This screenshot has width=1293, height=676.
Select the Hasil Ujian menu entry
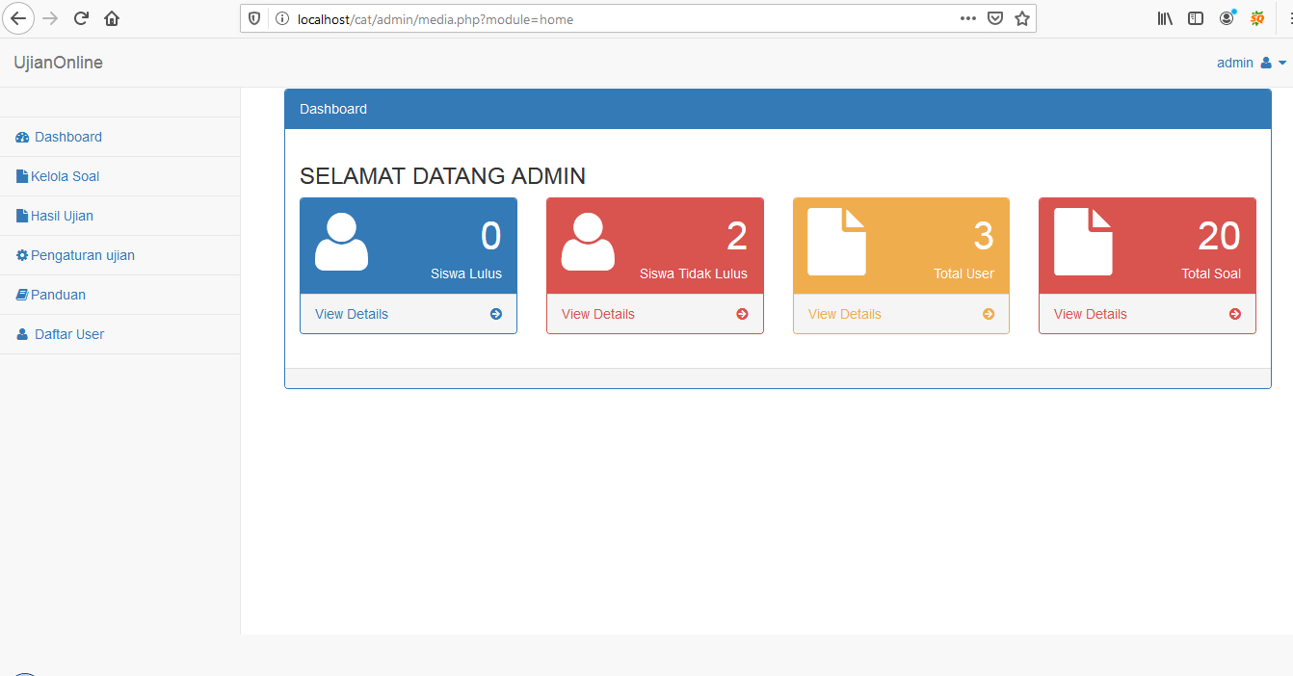click(61, 215)
